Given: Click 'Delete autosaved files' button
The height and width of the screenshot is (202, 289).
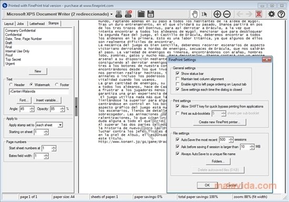Looking at the screenshot, I should [x=218, y=170].
